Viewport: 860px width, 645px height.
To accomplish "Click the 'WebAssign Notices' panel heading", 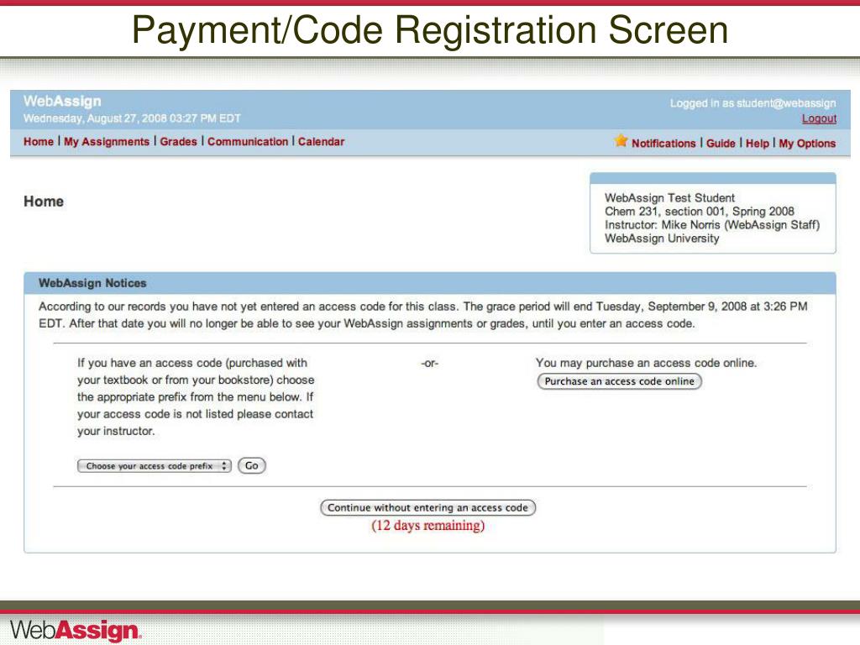I will (x=92, y=283).
